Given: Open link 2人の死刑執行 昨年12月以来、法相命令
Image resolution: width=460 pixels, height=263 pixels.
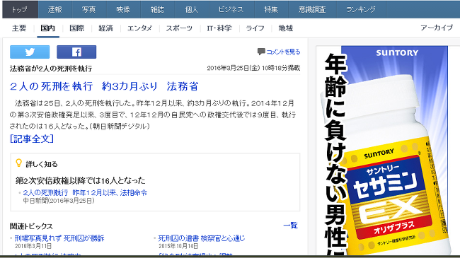Looking at the screenshot, I should pos(85,192).
